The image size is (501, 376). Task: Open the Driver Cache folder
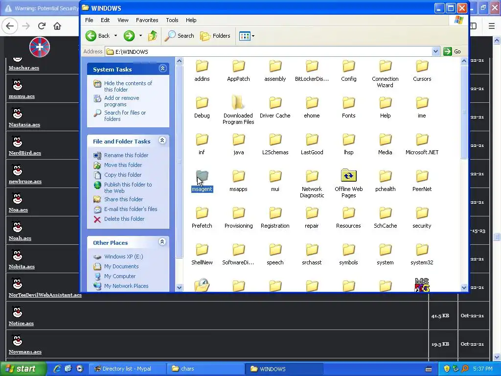click(275, 108)
